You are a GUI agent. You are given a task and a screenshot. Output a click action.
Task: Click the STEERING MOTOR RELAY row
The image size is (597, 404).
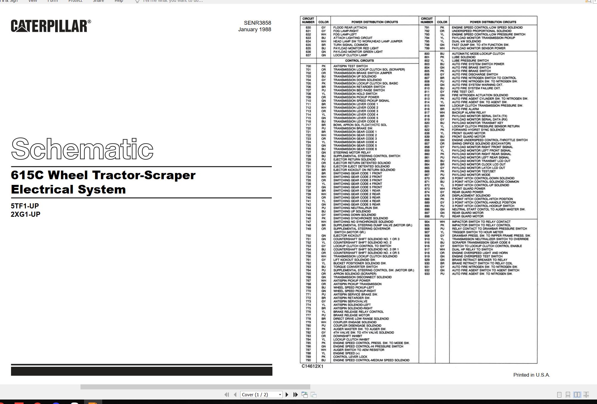coord(359,152)
